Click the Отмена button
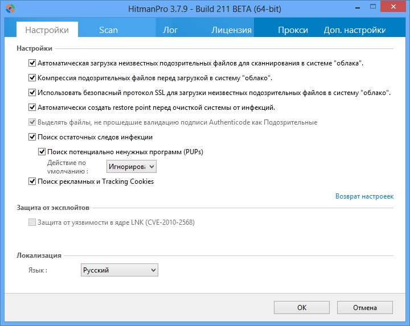410x326 pixels. coord(365,307)
